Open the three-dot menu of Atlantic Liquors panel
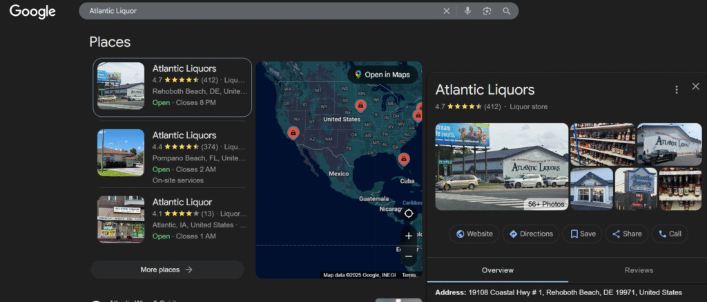This screenshot has width=707, height=302. click(677, 90)
